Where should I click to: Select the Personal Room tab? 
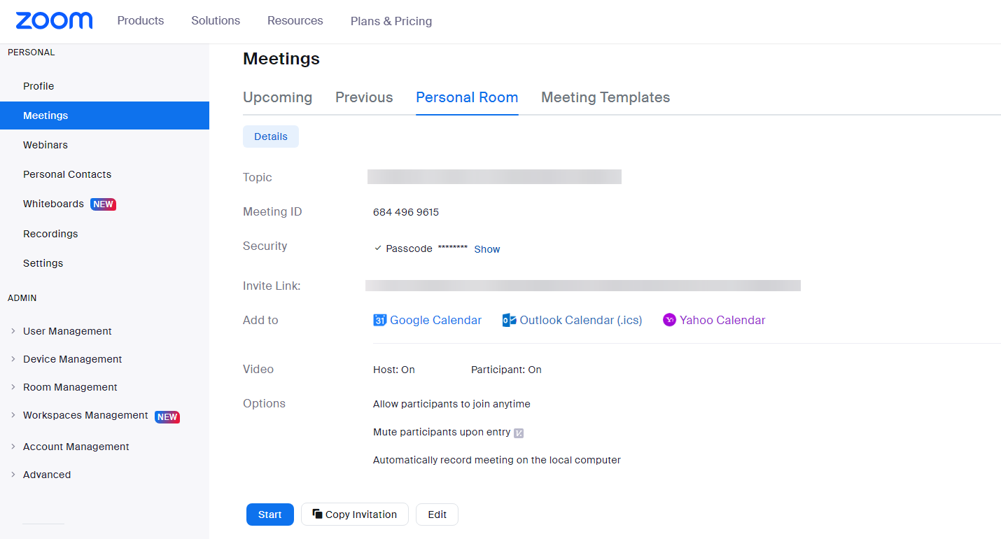click(x=467, y=97)
